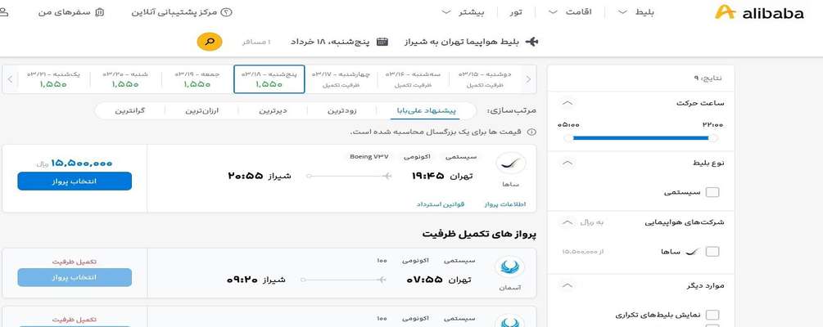Click the yellow search magnifier button

pyautogui.click(x=210, y=42)
